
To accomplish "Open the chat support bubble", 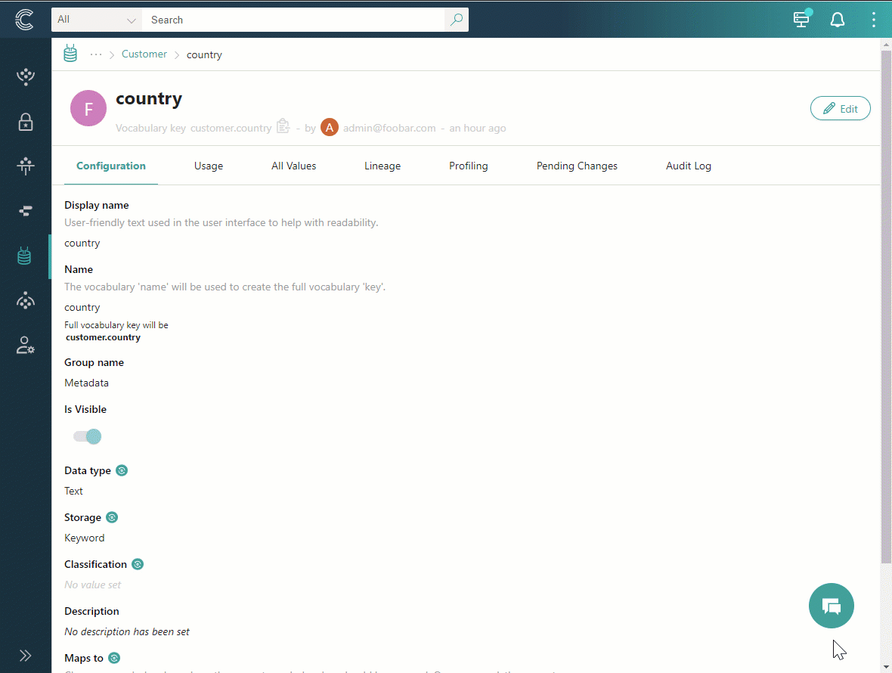I will tap(831, 606).
